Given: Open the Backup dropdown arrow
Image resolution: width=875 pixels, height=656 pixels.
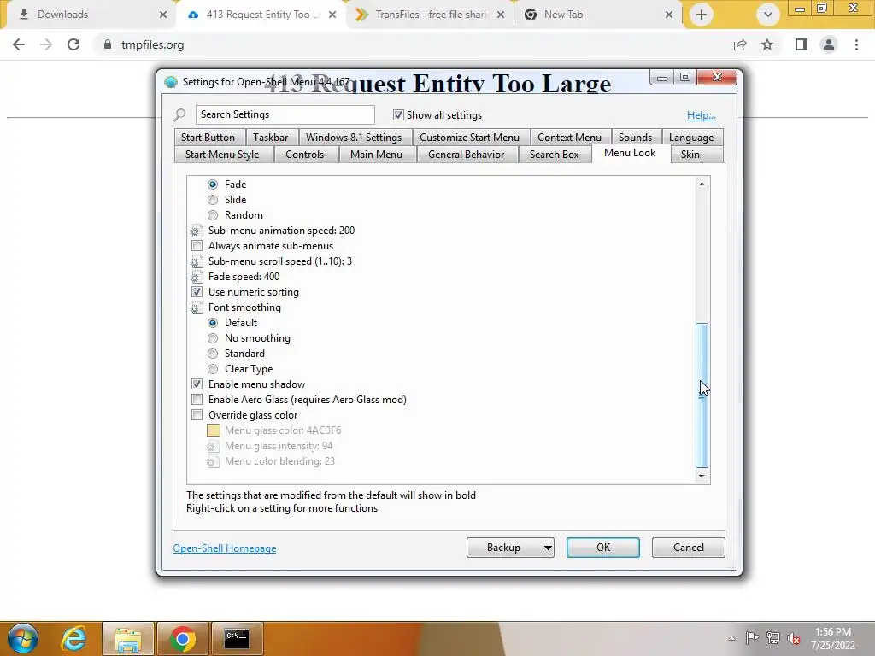Looking at the screenshot, I should pyautogui.click(x=548, y=548).
